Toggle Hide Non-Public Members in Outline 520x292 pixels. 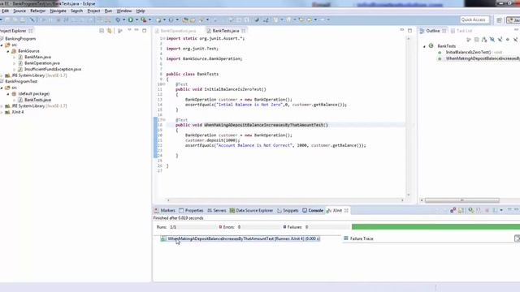[507, 40]
